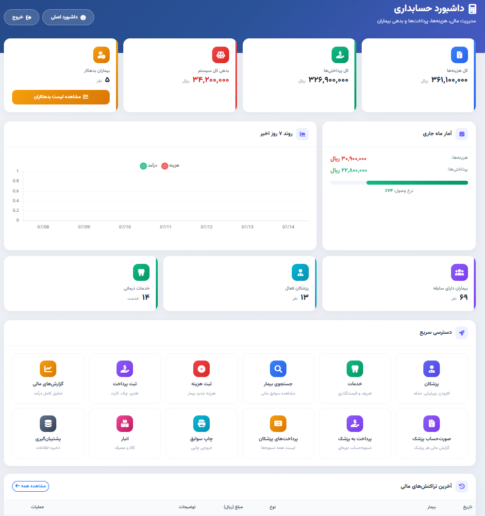Open the پشتیبان‌گیری backup tile
The image size is (485, 516).
(x=48, y=433)
